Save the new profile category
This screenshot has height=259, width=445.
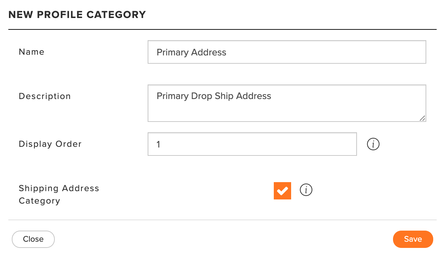(x=413, y=239)
